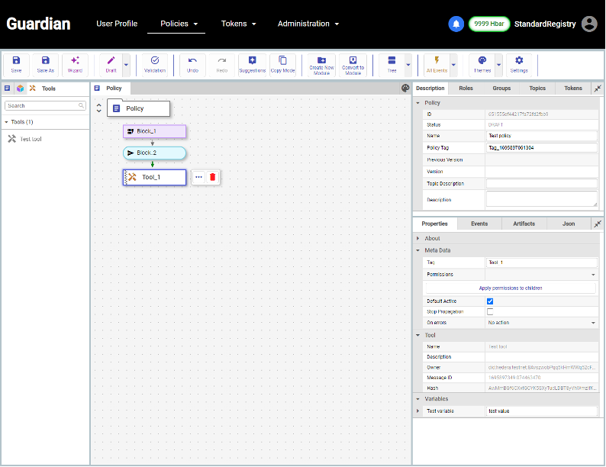Delete Tool_1 block with trash icon

pyautogui.click(x=213, y=177)
